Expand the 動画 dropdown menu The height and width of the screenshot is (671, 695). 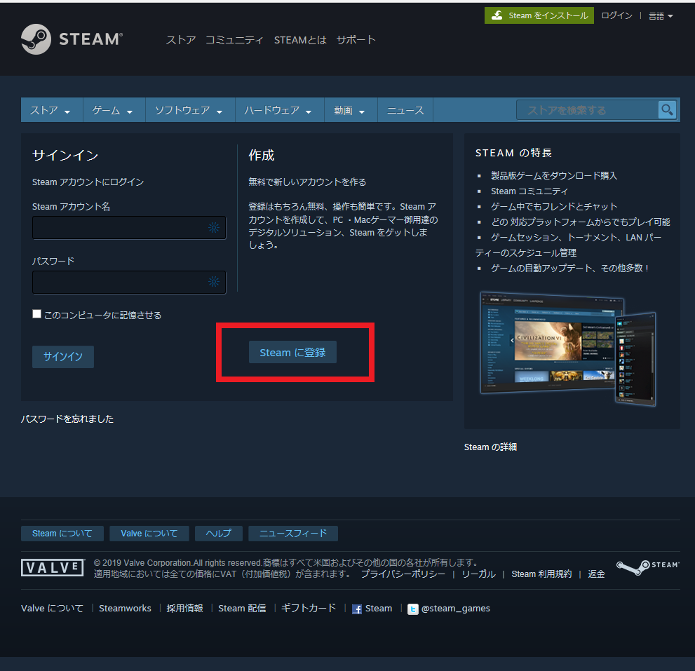(349, 110)
